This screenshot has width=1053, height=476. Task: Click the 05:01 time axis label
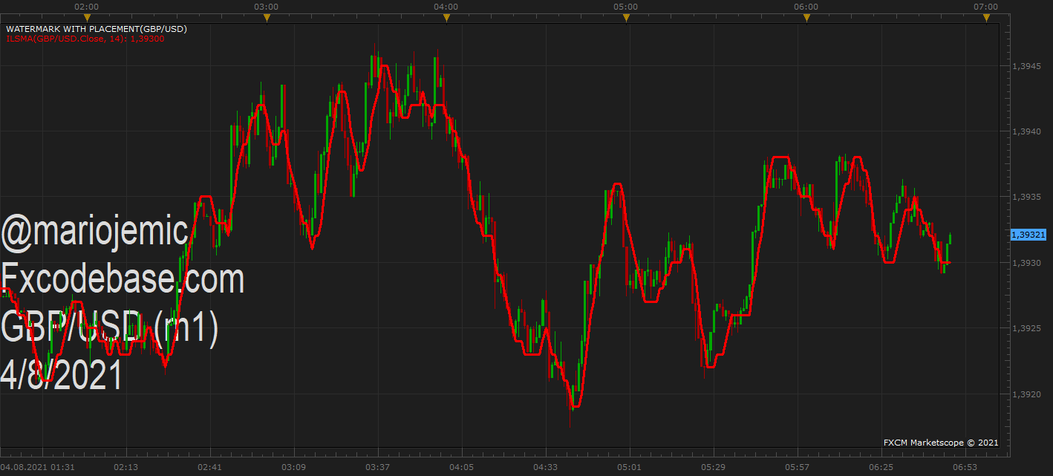click(x=630, y=468)
